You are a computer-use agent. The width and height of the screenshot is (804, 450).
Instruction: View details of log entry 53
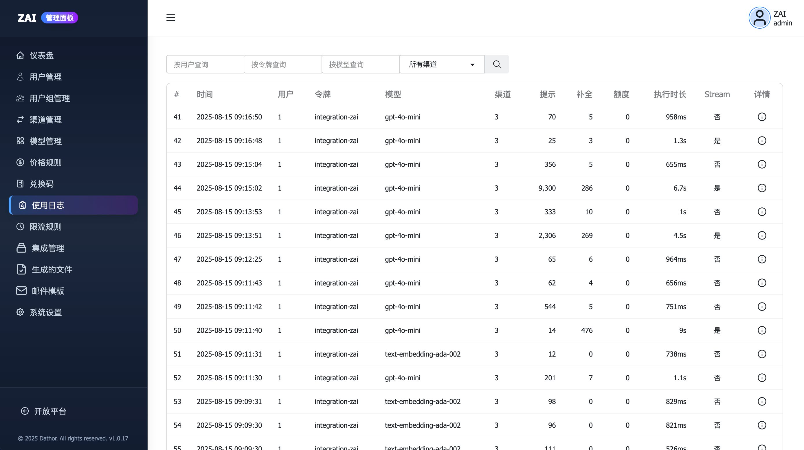click(x=761, y=401)
